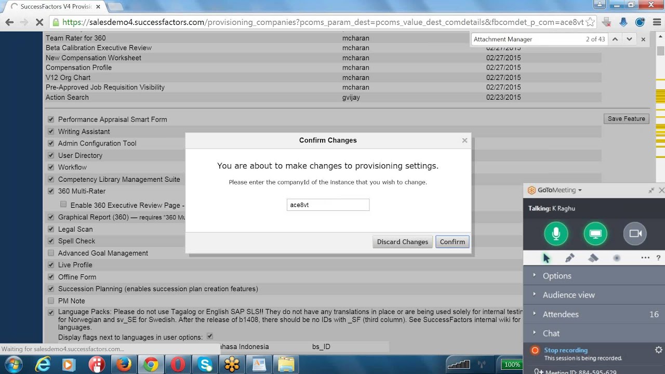Viewport: 665px width, 374px height.
Task: Enable the PM Note checkbox
Action: (51, 301)
